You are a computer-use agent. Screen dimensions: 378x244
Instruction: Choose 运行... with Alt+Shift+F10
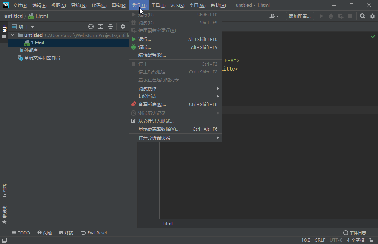click(x=176, y=40)
